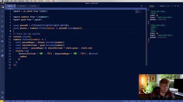The width and height of the screenshot is (183, 102).
Task: Open the Run and Debug view
Action: click(2, 22)
